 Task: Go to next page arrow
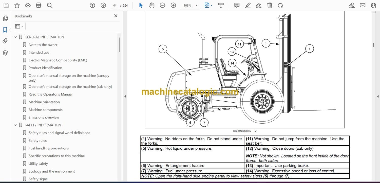(103, 5)
